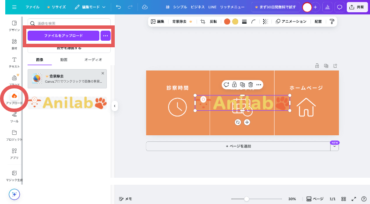Open the copy style paint roller icon
This screenshot has width=370, height=204.
pyautogui.click(x=332, y=21)
